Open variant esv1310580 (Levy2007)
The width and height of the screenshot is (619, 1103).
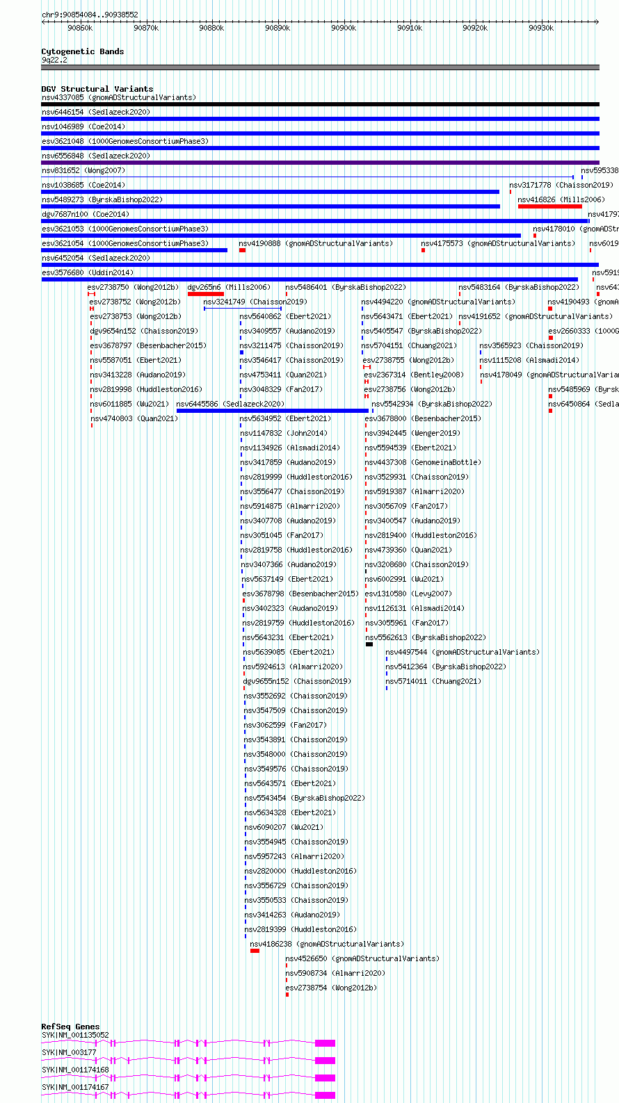pyautogui.click(x=408, y=594)
